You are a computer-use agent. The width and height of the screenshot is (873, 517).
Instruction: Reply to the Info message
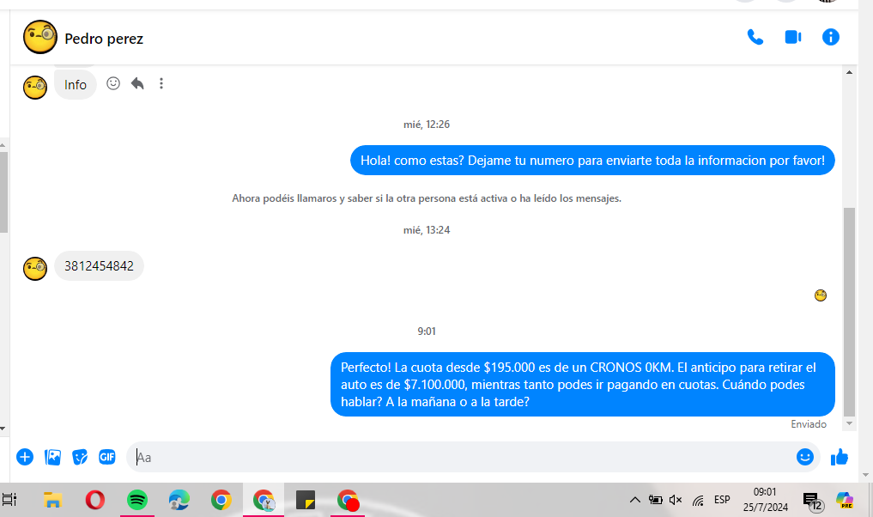point(137,83)
